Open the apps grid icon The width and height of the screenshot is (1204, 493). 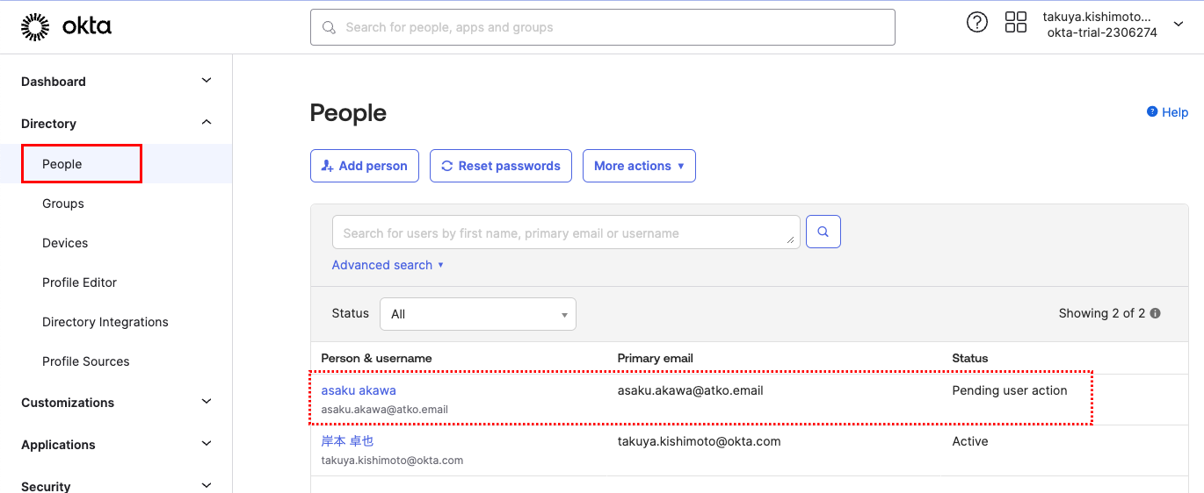1015,23
